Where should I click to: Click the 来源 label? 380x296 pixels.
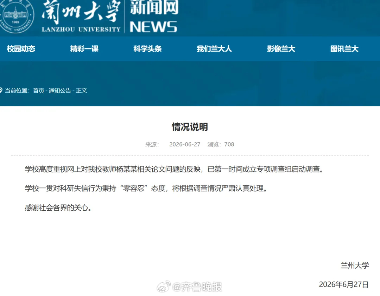[x=152, y=144]
